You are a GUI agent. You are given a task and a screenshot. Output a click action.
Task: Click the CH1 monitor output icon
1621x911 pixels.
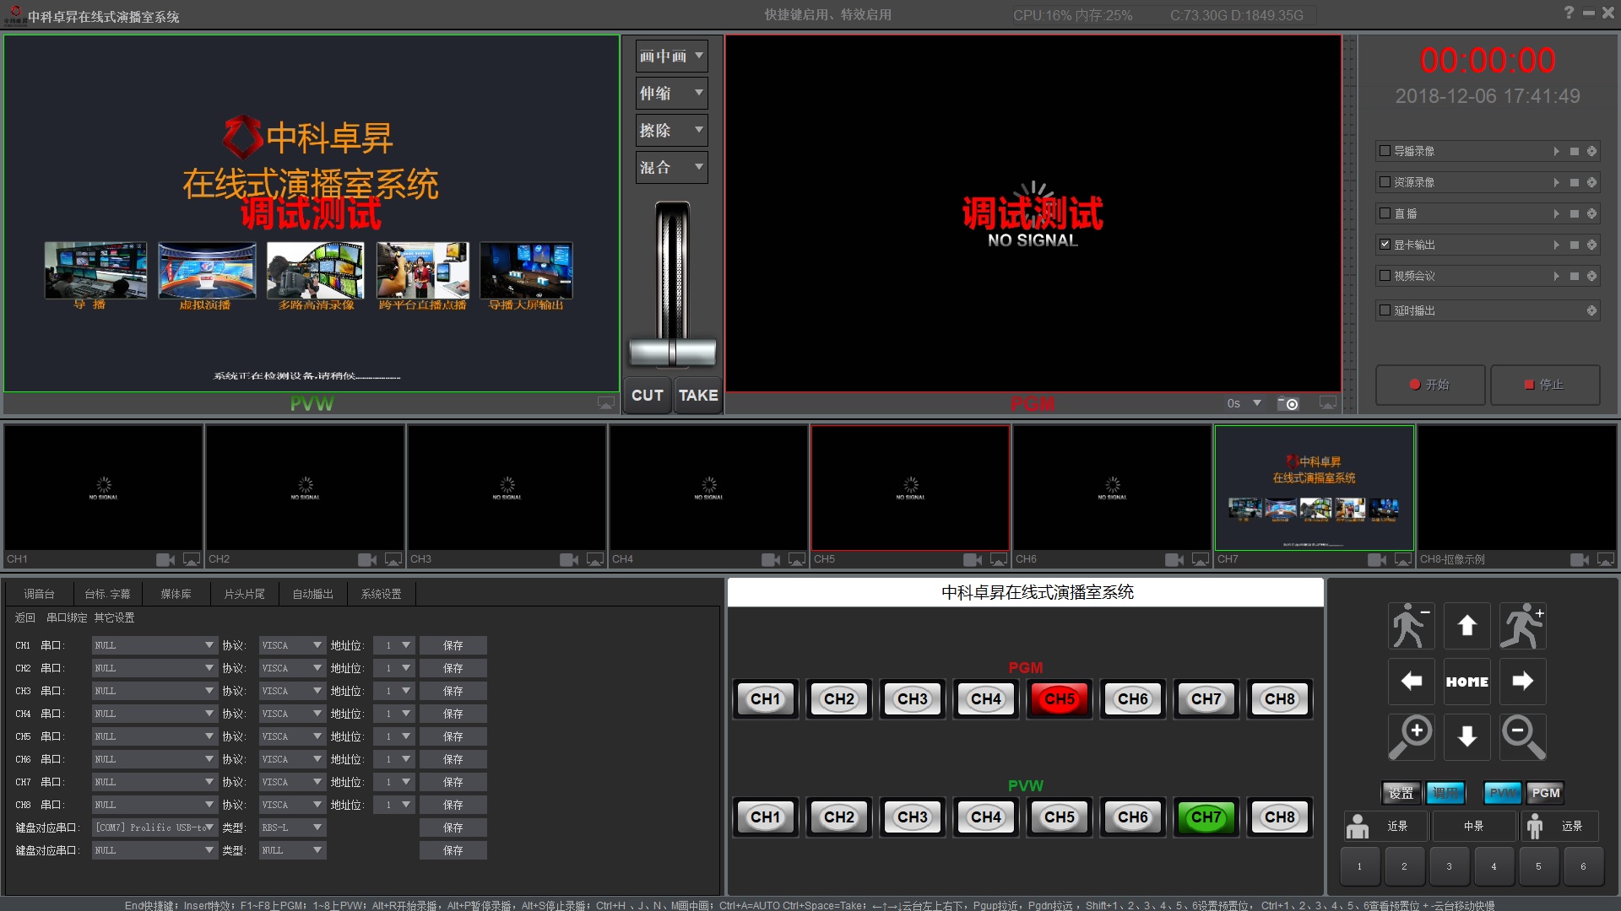(192, 559)
